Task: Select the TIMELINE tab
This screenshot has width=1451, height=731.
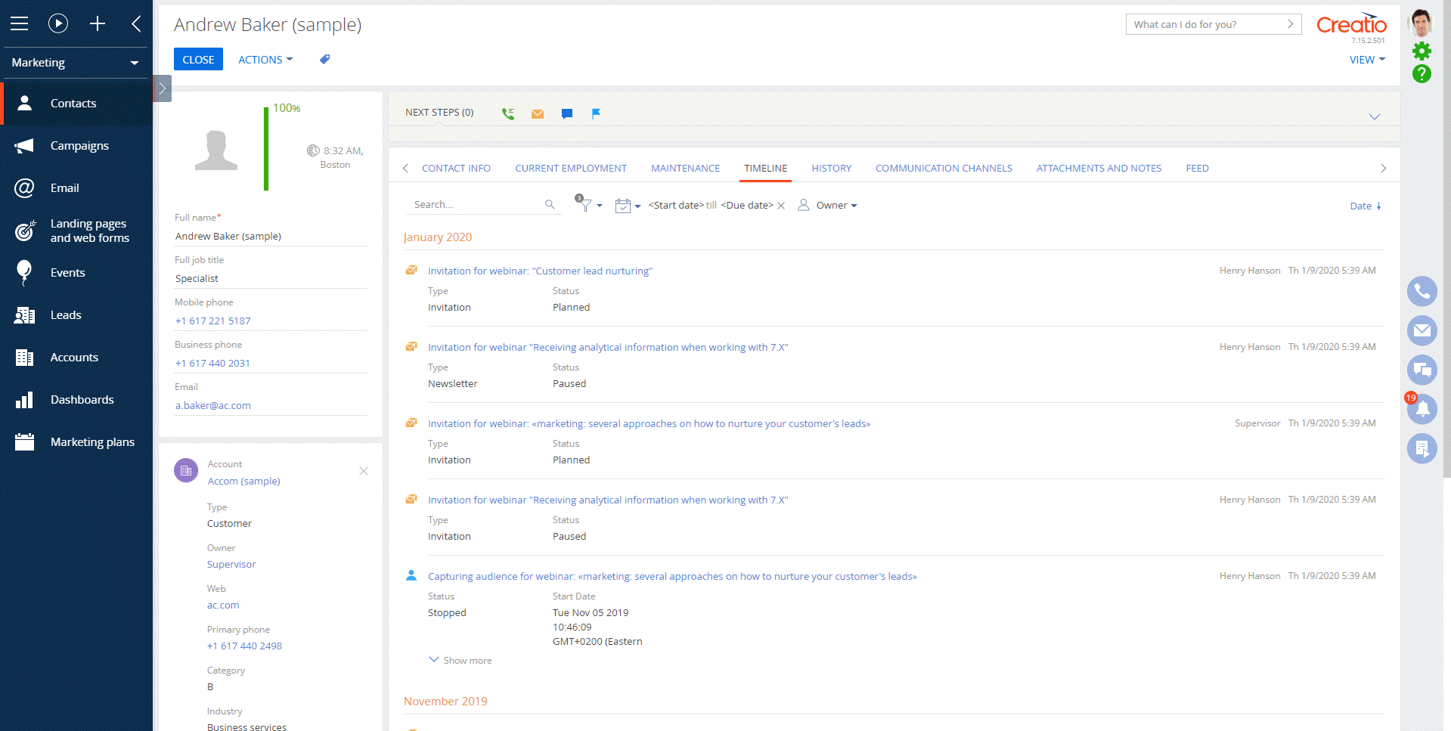Action: coord(765,169)
